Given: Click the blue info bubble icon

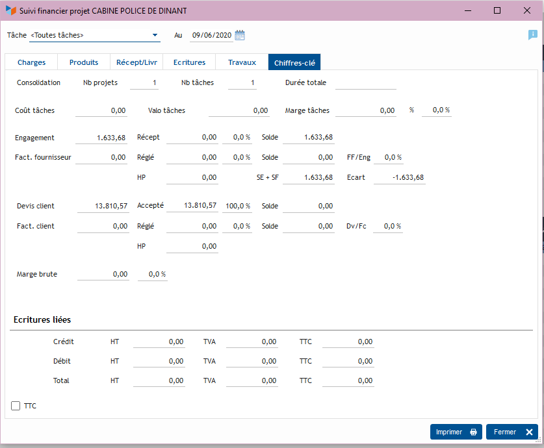Looking at the screenshot, I should pos(533,35).
